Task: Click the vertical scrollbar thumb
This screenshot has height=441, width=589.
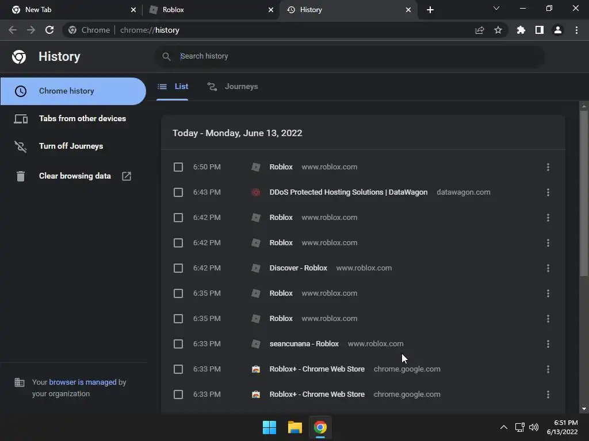Action: (x=583, y=193)
